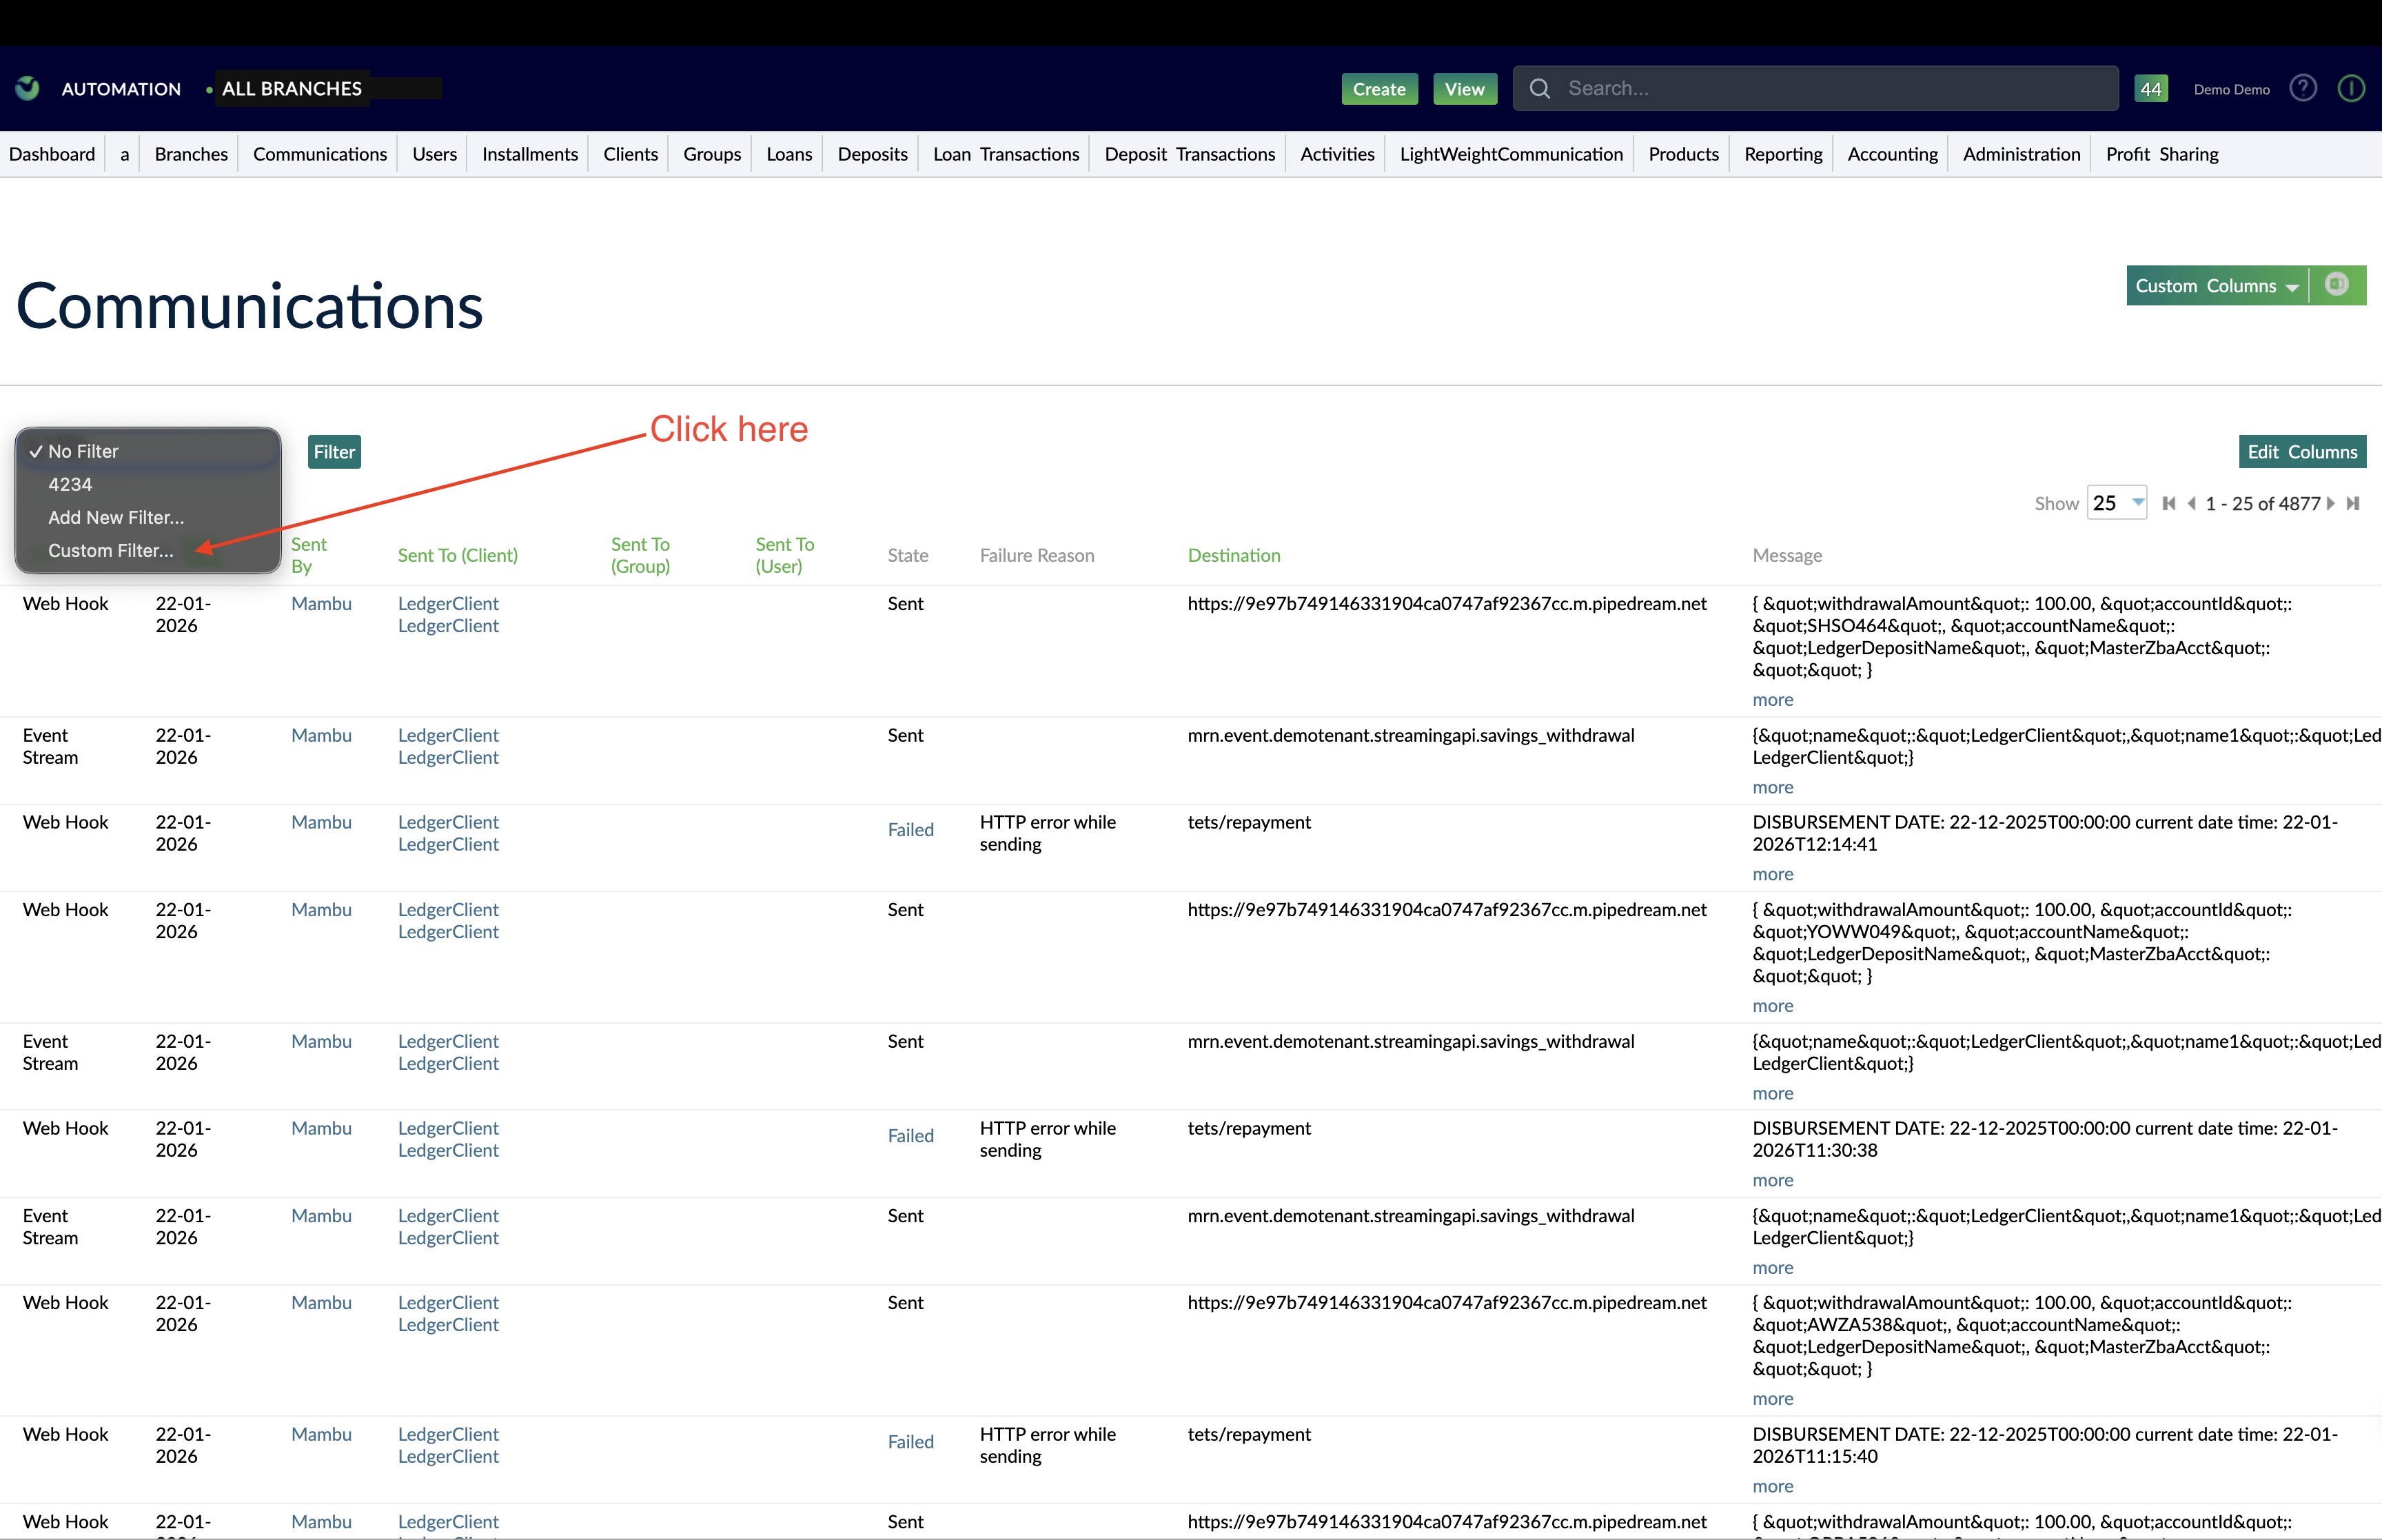Open the Accounting menu item
Image resolution: width=2382 pixels, height=1540 pixels.
click(1892, 154)
